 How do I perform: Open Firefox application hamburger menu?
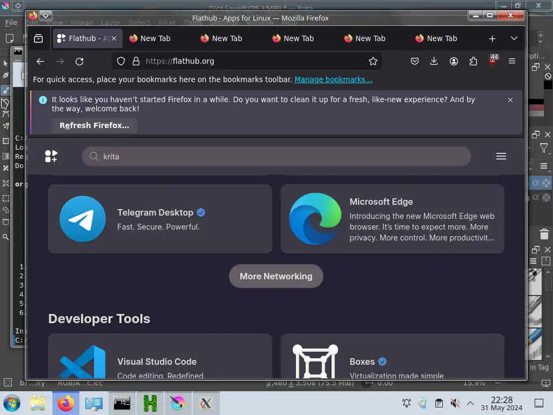coord(512,62)
